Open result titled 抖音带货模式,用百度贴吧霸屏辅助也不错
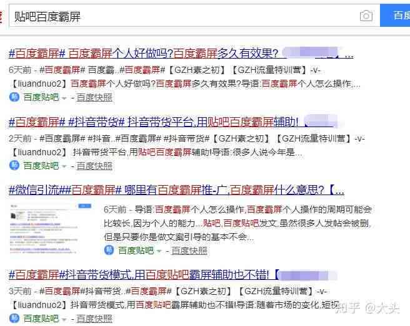This screenshot has width=410, height=326. [x=172, y=275]
